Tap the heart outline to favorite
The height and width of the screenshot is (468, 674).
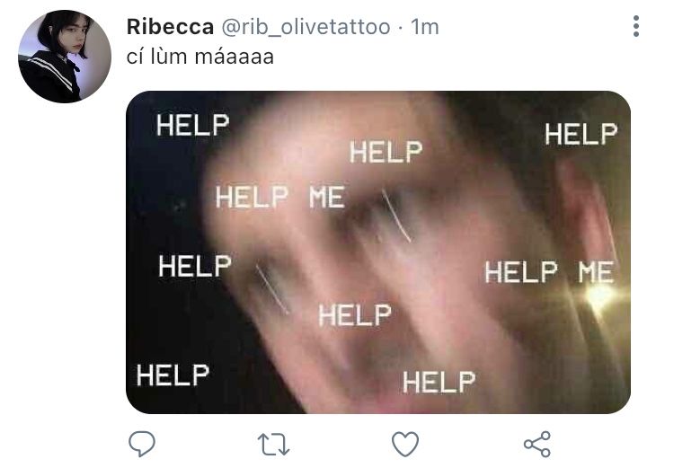tap(405, 444)
